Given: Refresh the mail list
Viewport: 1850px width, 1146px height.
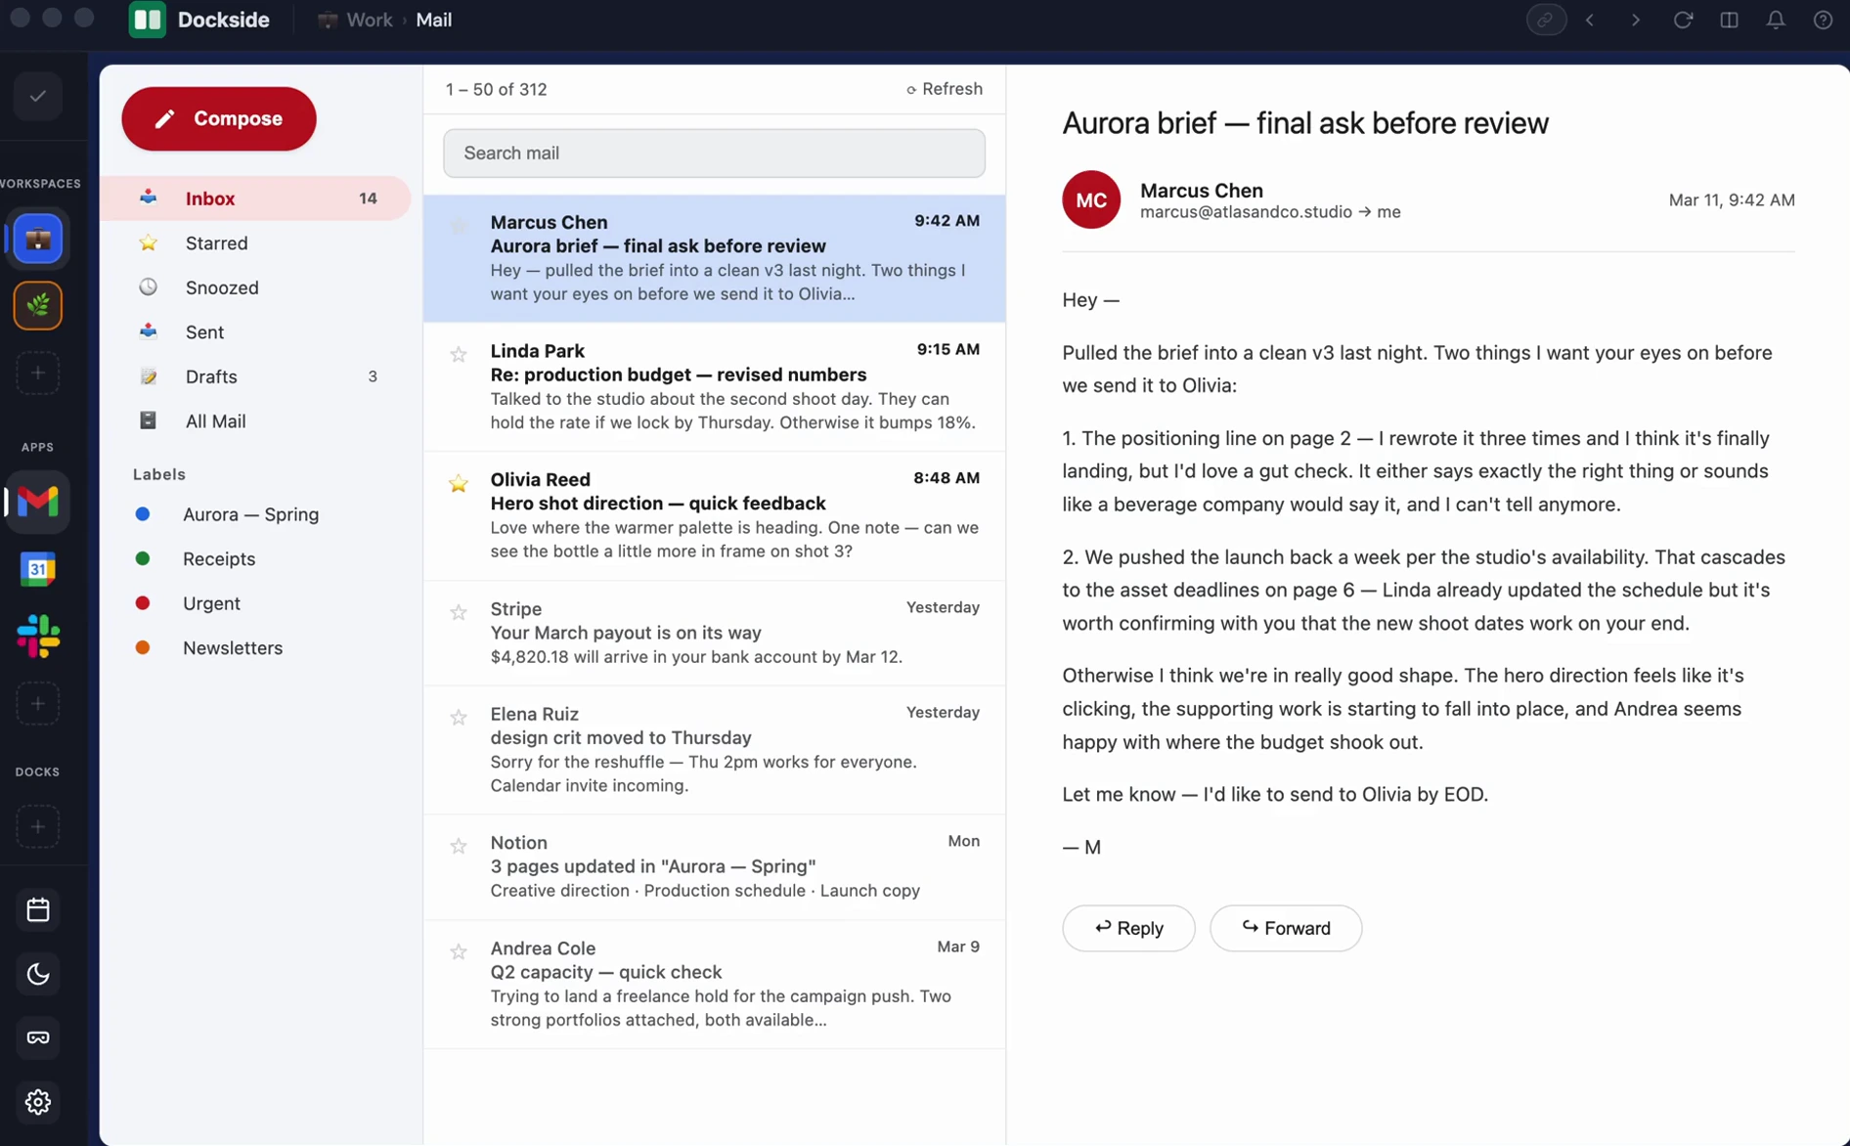Looking at the screenshot, I should 944,89.
